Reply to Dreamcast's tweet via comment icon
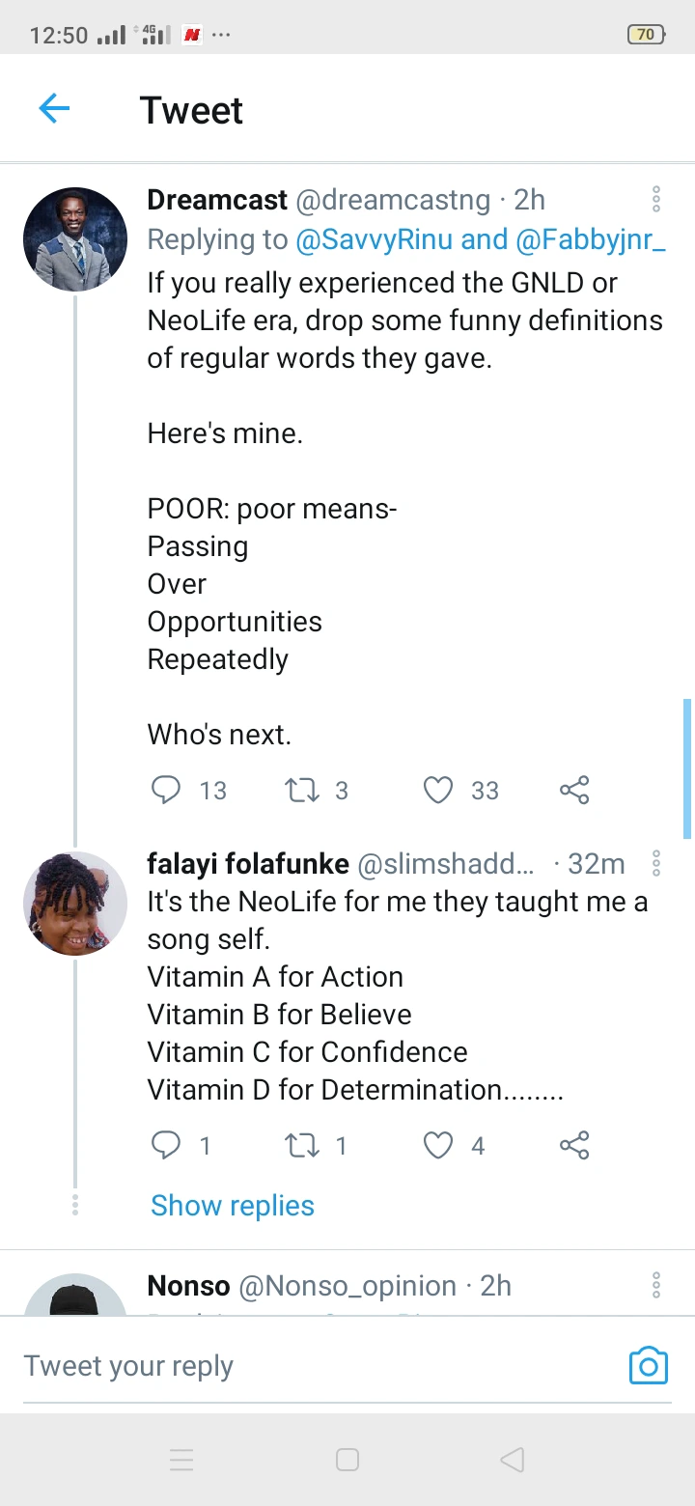695x1506 pixels. (167, 791)
